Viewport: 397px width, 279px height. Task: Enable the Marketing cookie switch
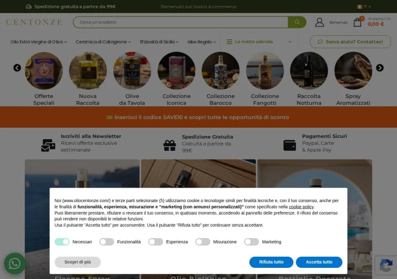[251, 242]
